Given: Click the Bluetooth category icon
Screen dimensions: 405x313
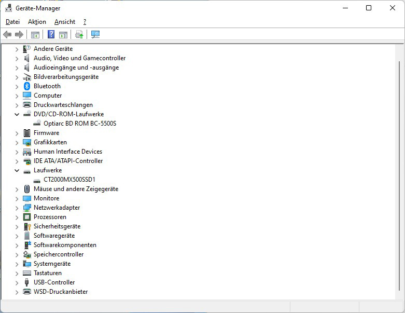Looking at the screenshot, I should (27, 86).
